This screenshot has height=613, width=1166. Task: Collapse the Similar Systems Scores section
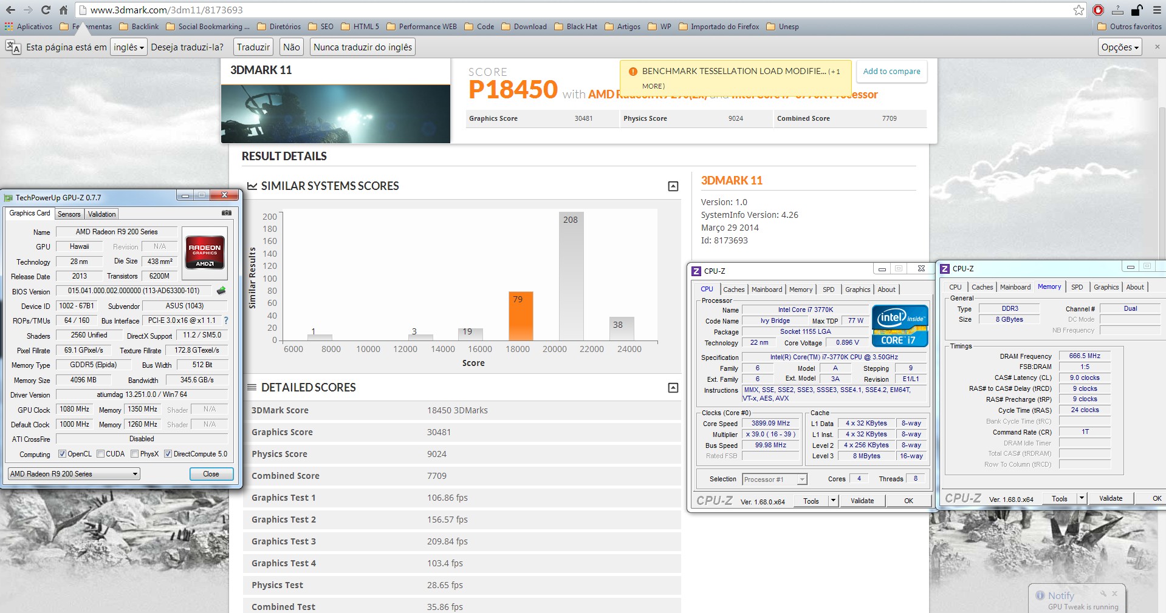673,186
